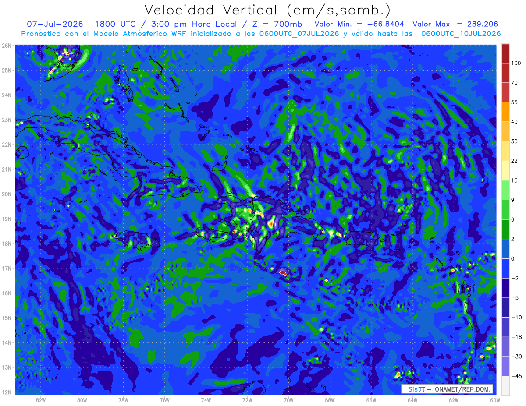Click the '66W' longitude label

point(371,400)
